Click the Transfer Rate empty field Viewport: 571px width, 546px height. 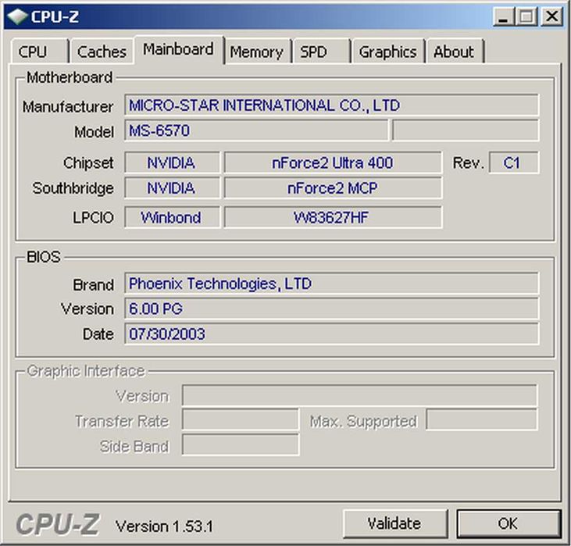point(241,420)
